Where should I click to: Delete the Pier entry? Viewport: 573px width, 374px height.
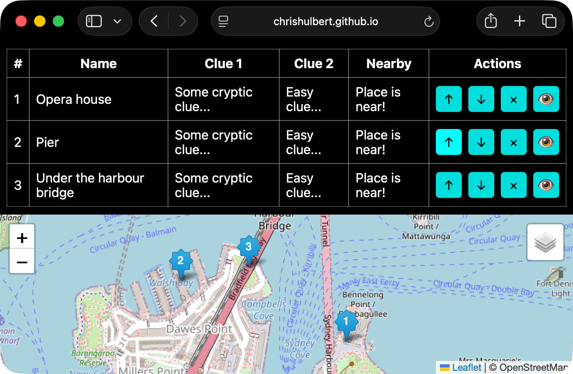pos(514,142)
